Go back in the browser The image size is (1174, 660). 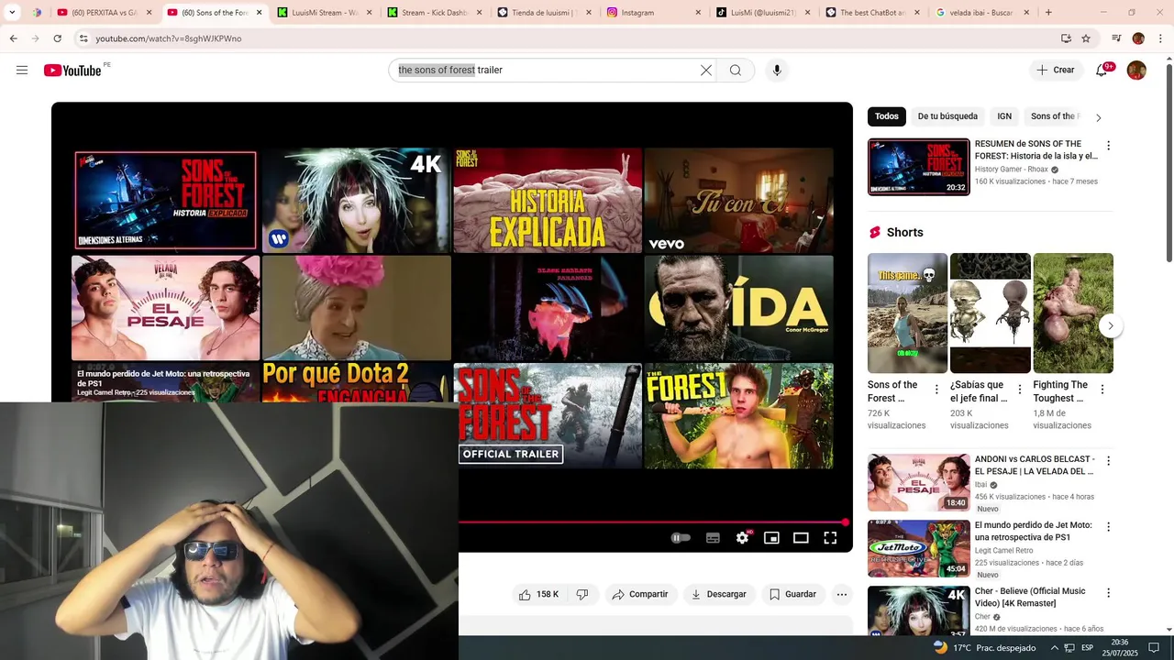coord(14,38)
